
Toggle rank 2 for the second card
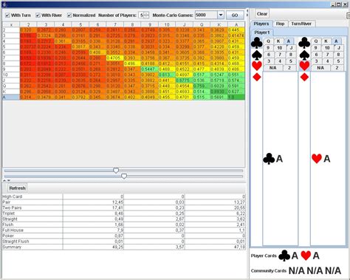click(337, 68)
